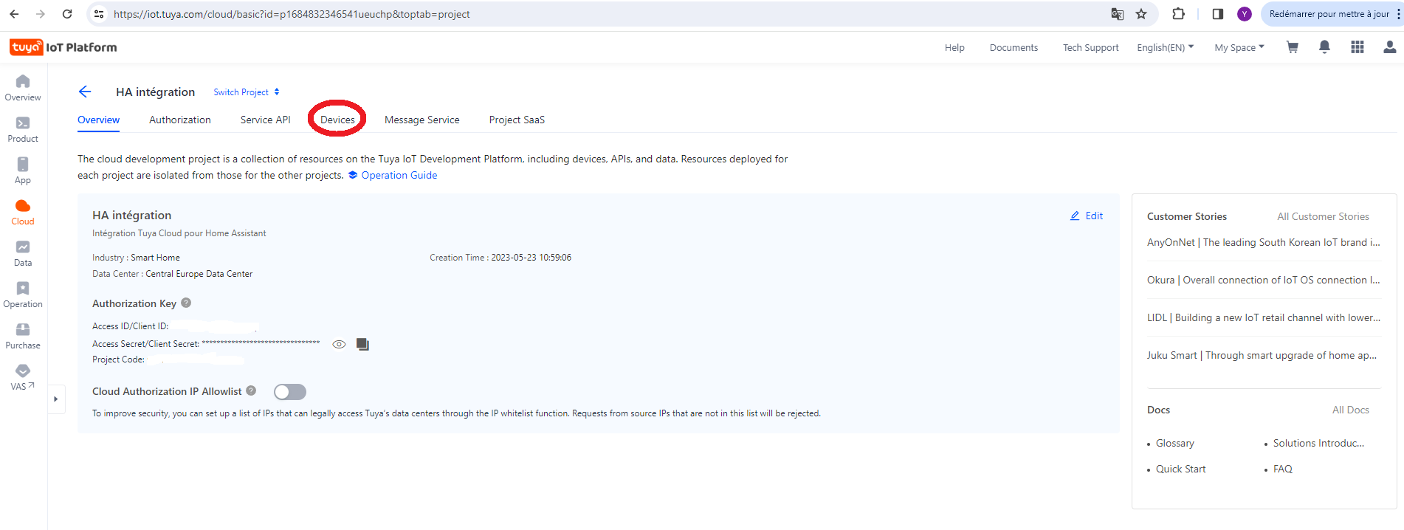Screen dimensions: 1404x530
Task: Switch to the Devices tab
Action: pyautogui.click(x=337, y=120)
